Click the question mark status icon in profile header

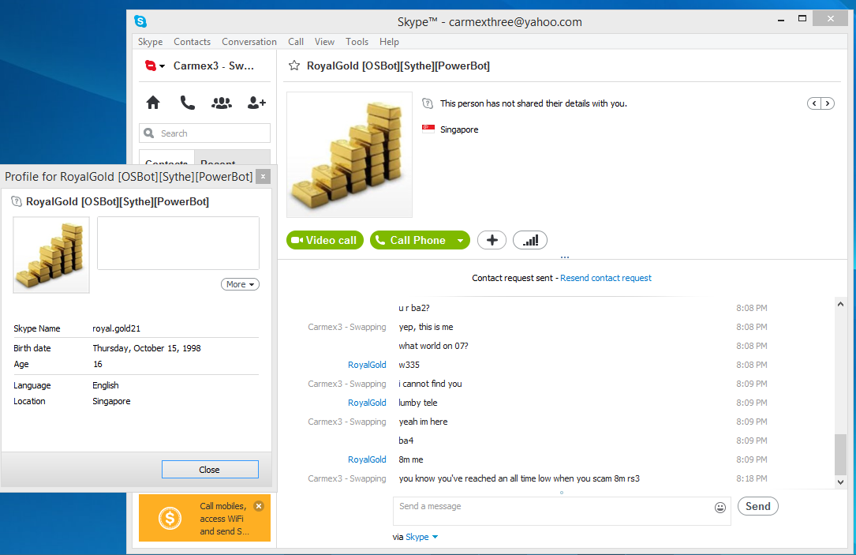(17, 201)
